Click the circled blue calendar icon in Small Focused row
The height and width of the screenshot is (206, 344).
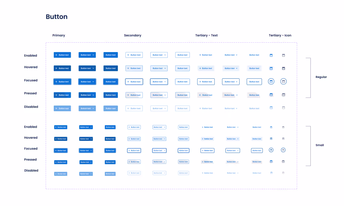[x=271, y=150]
